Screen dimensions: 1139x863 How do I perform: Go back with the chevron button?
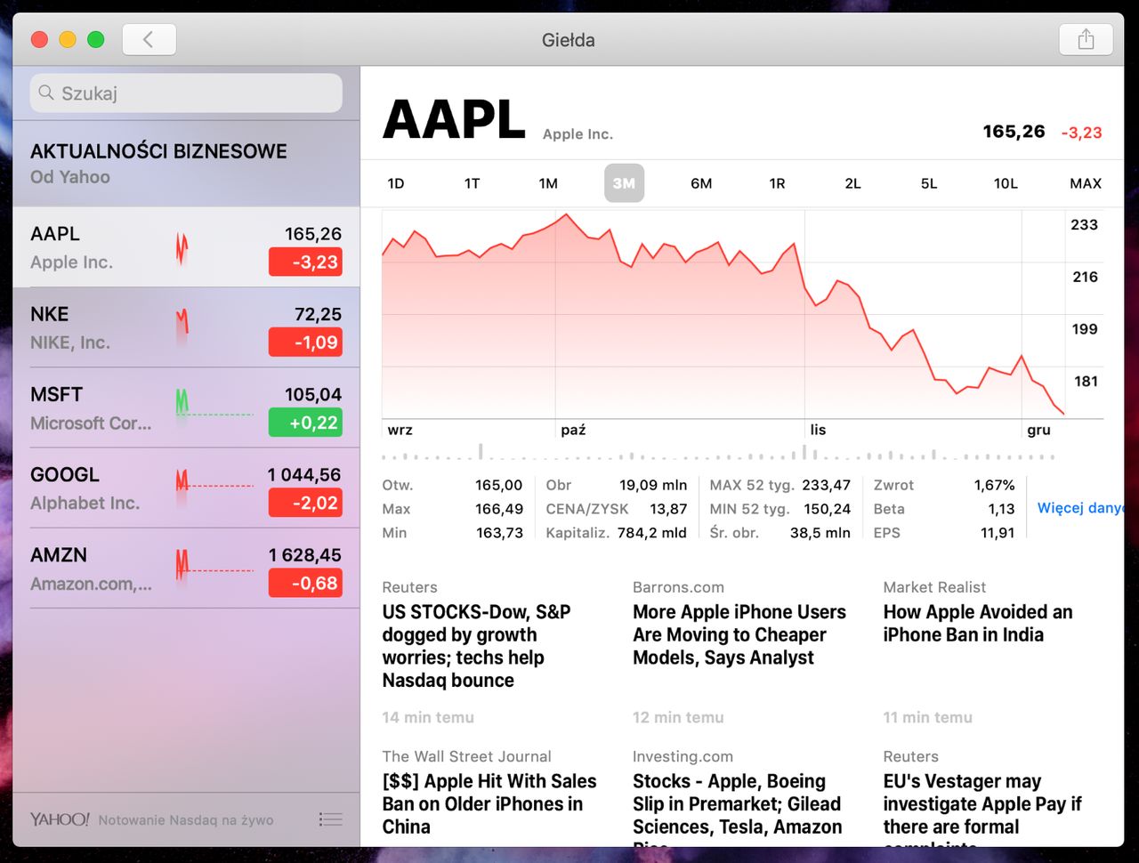click(x=149, y=39)
